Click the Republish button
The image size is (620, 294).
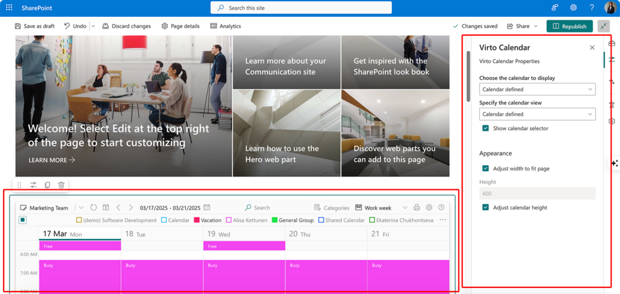570,26
